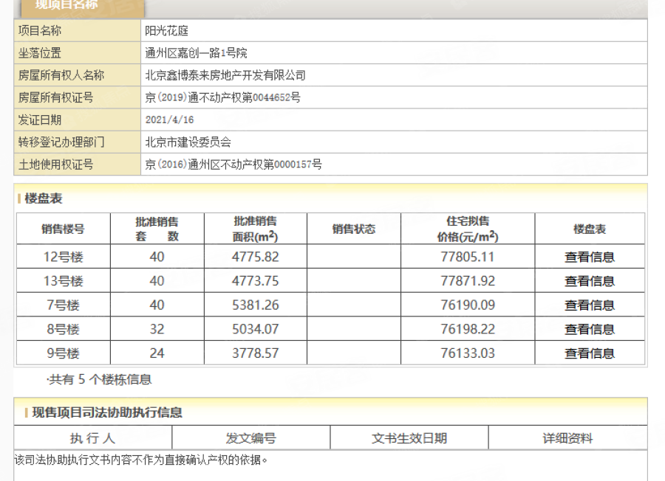
Task: Click the project name value 阳光花庭
Action: click(x=167, y=31)
